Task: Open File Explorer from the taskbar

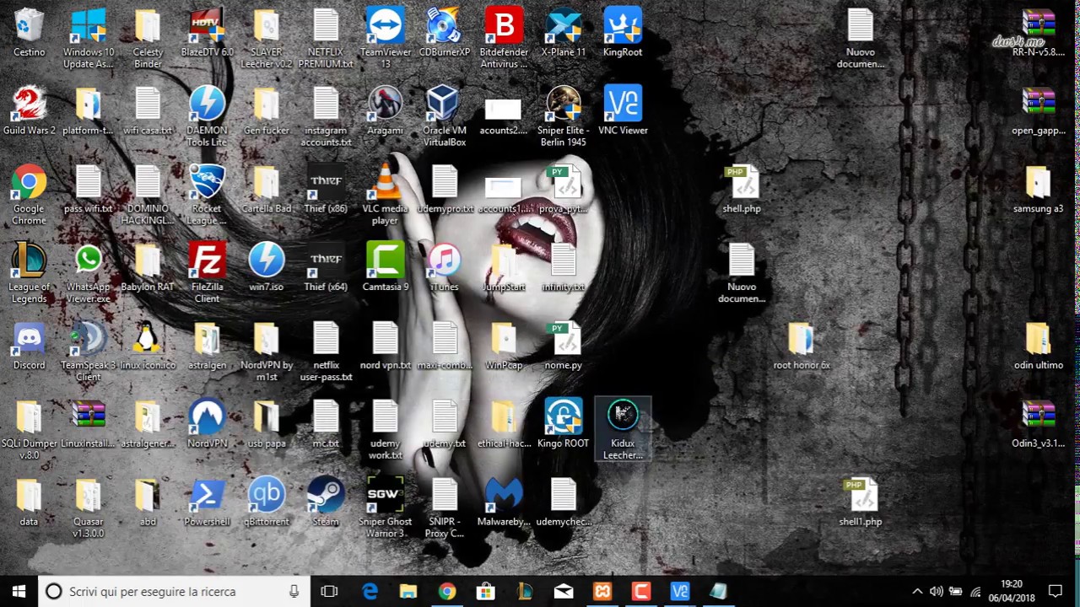Action: 408,591
